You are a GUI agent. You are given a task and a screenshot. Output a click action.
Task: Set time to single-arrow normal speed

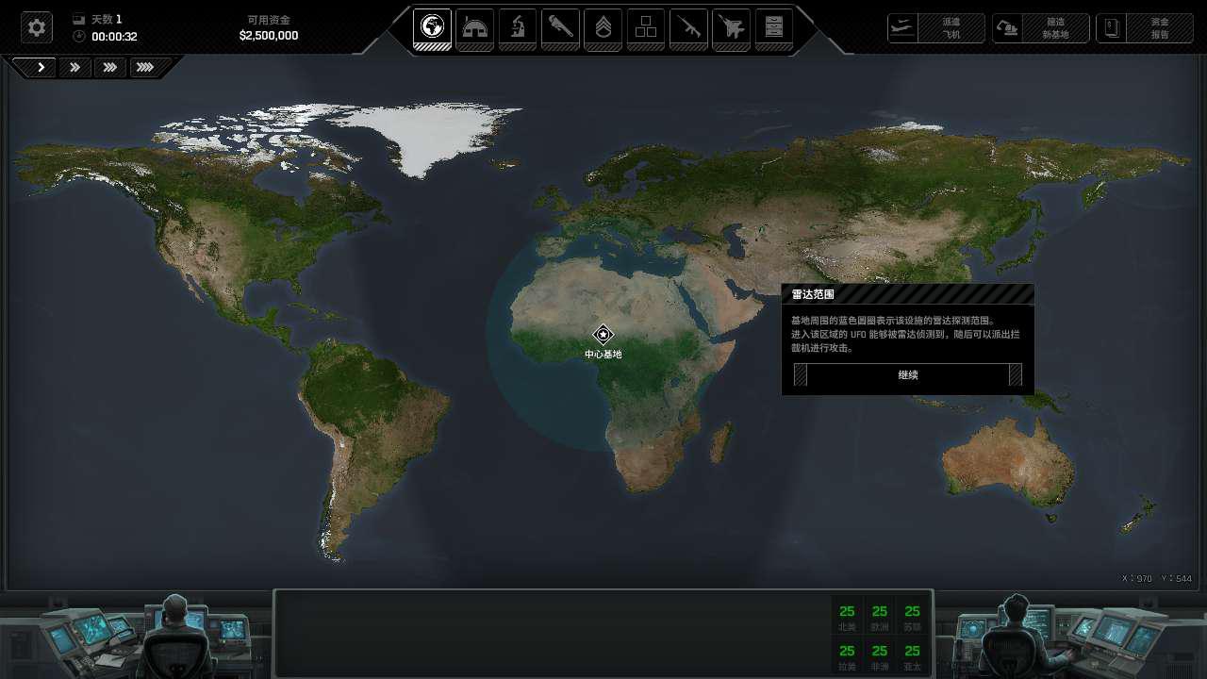41,67
